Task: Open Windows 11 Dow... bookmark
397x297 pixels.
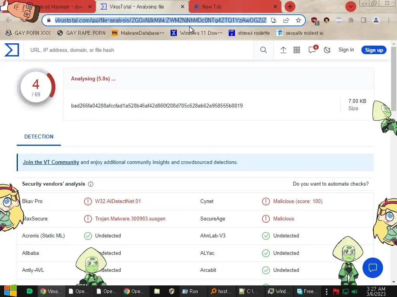Action: [197, 33]
